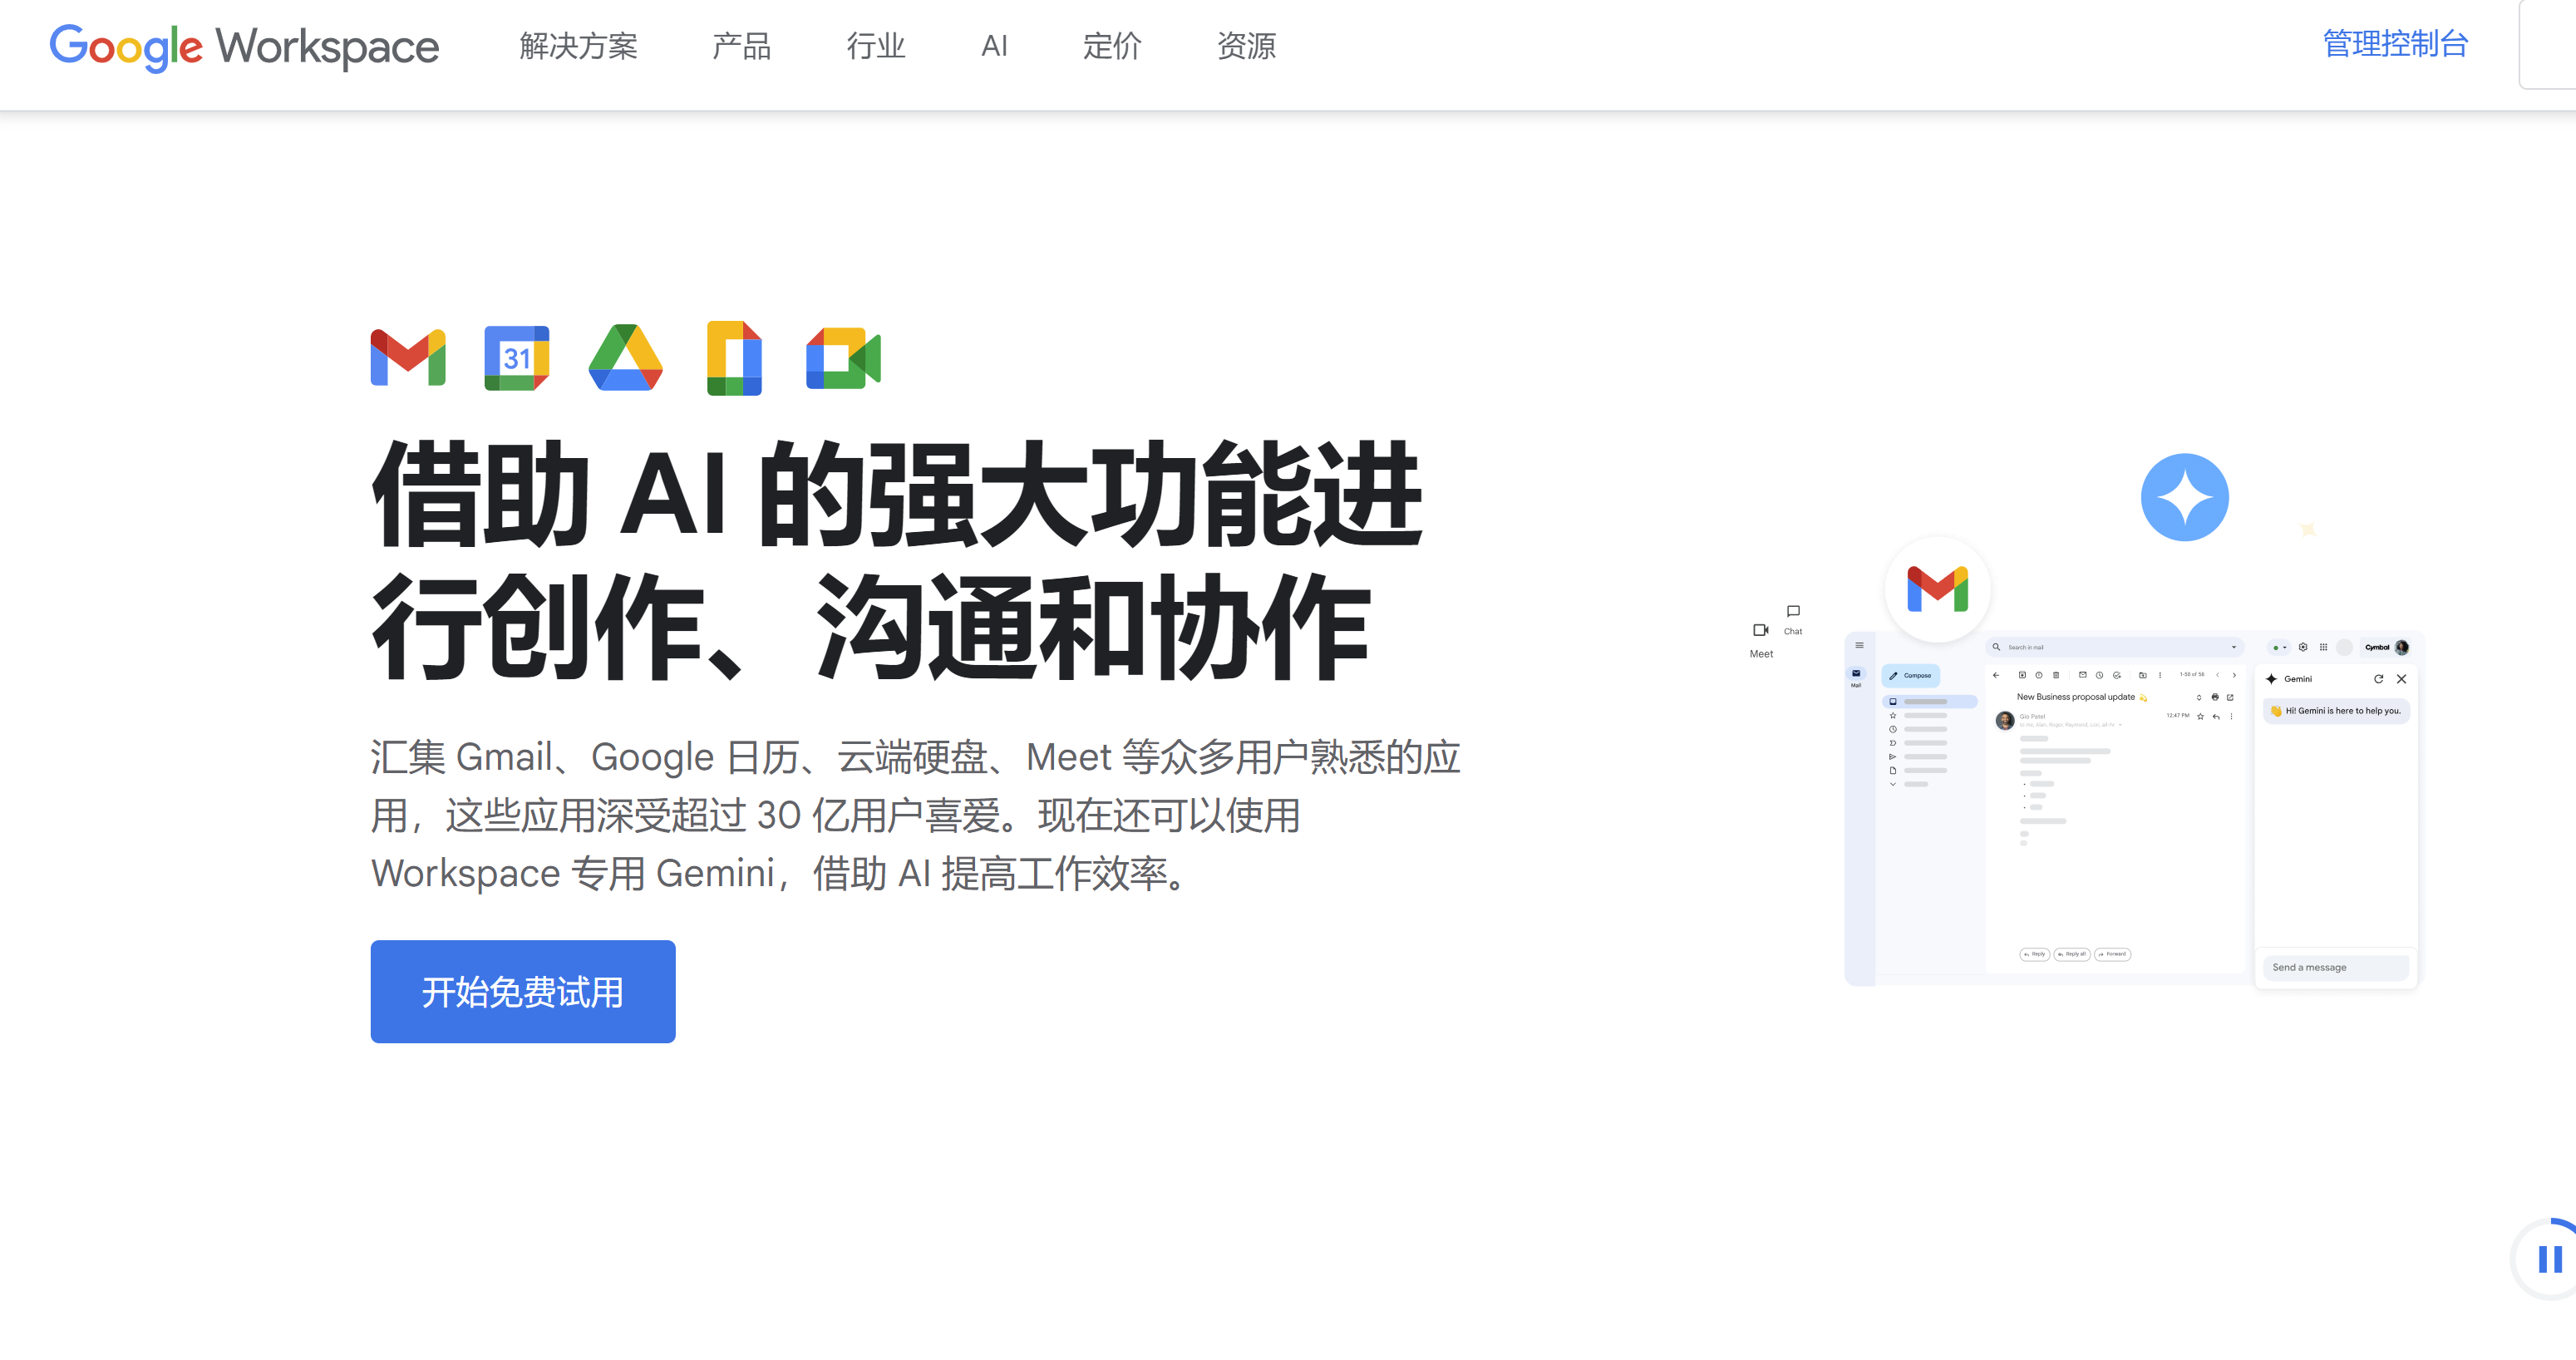2576x1360 pixels.
Task: Open the 行业 menu item
Action: 875,46
